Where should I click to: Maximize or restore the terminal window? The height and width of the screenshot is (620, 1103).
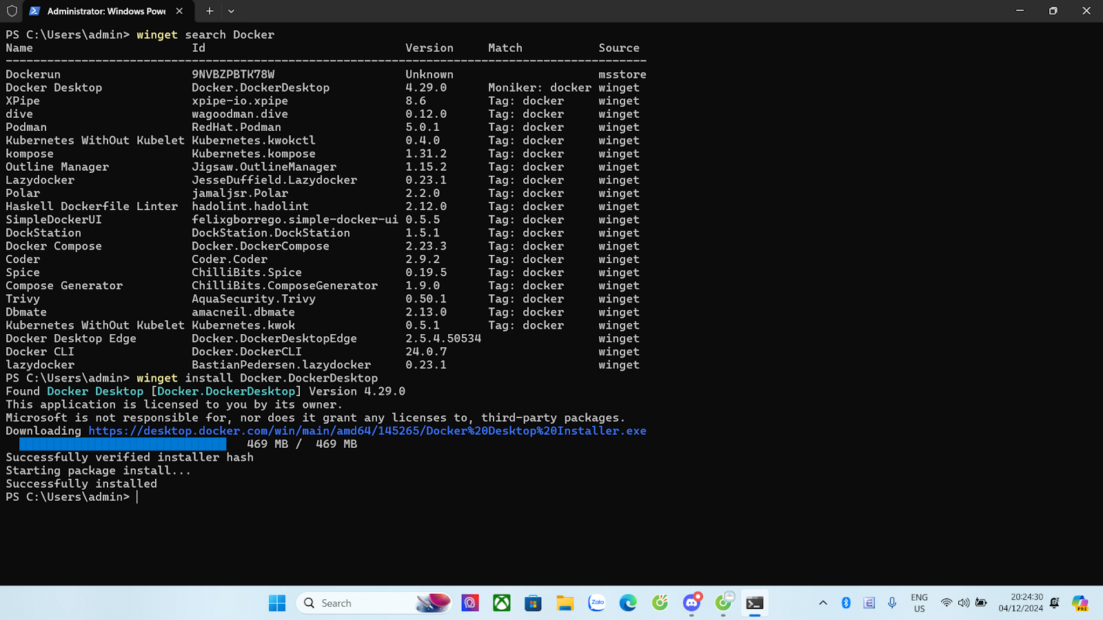click(1053, 11)
